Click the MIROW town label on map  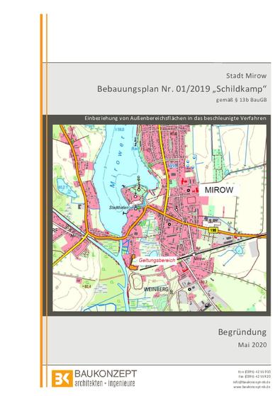click(x=219, y=190)
